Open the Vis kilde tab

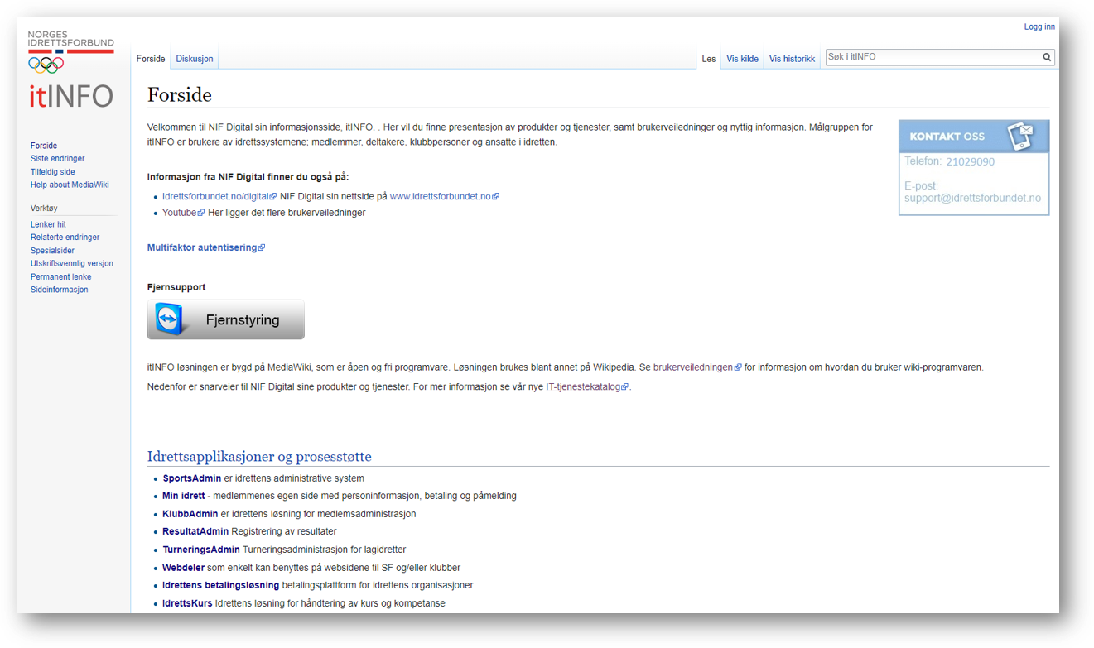742,59
